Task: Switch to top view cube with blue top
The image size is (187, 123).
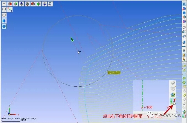Action: point(21,4)
